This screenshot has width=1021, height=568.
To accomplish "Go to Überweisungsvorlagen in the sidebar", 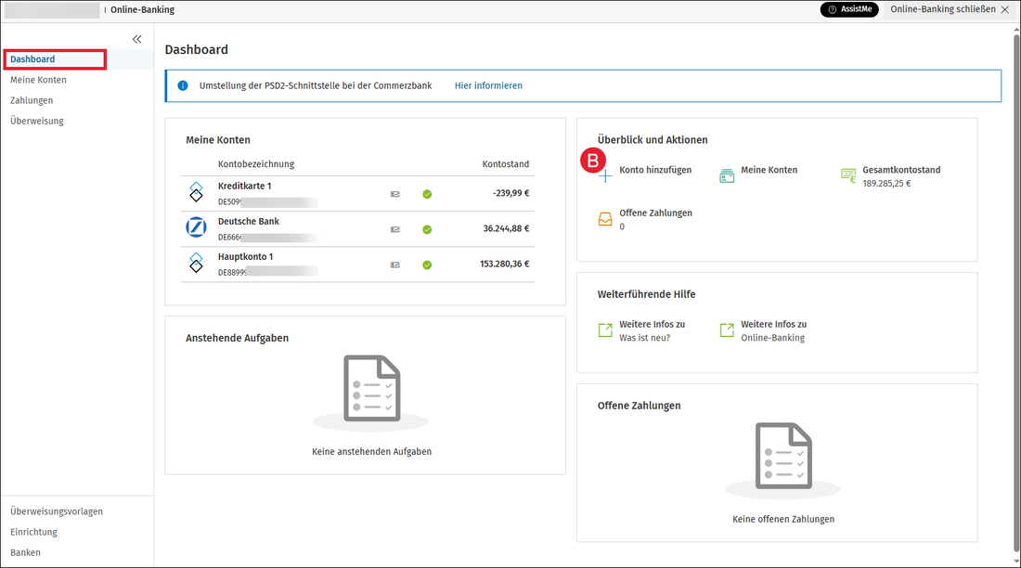I will pos(57,511).
